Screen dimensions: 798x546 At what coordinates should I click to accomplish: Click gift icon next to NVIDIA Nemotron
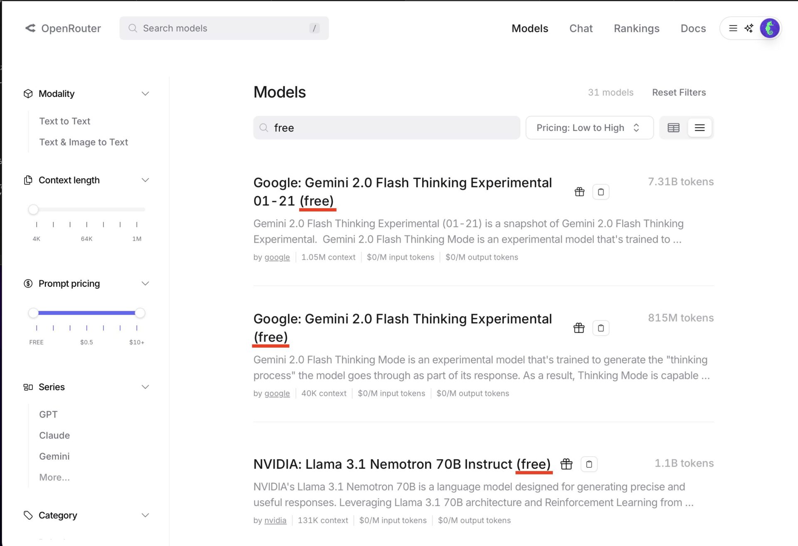pyautogui.click(x=566, y=464)
